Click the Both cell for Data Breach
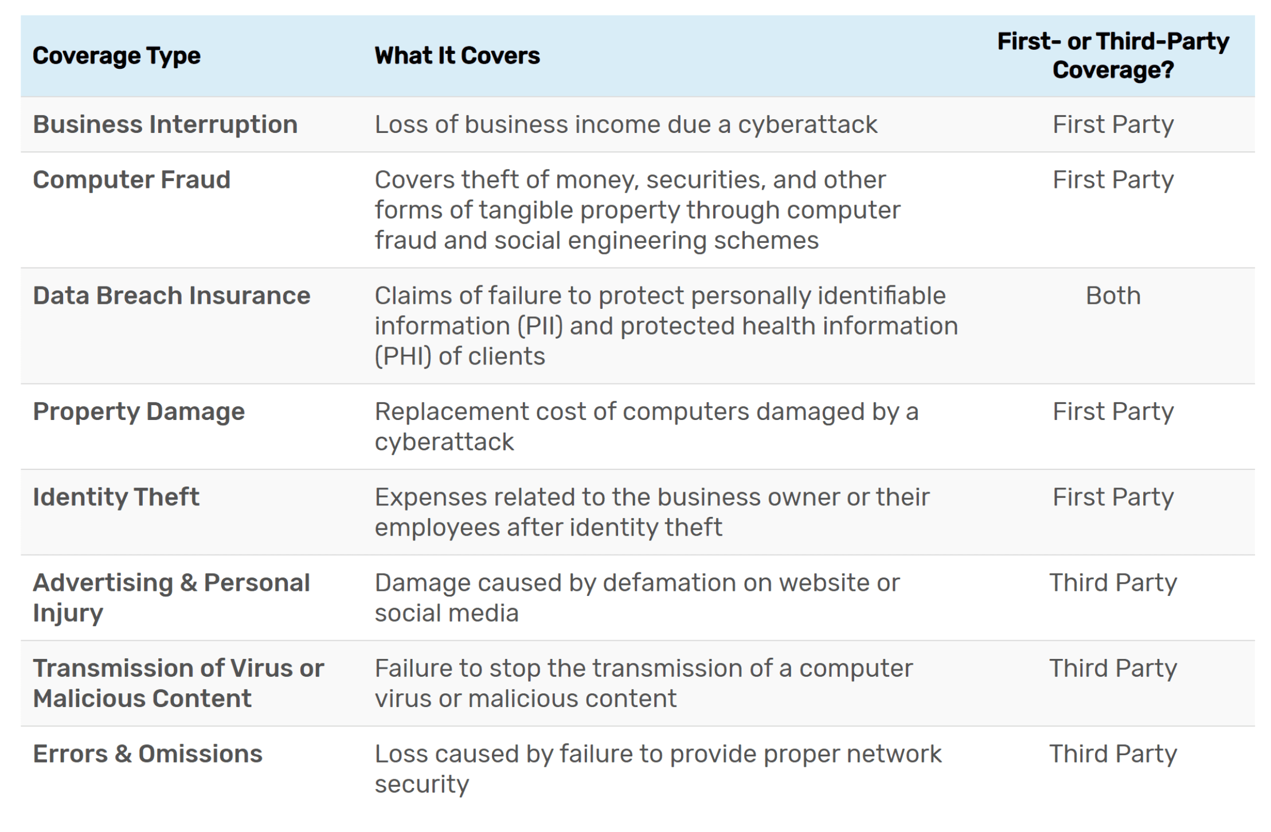Image resolution: width=1271 pixels, height=832 pixels. click(1113, 296)
